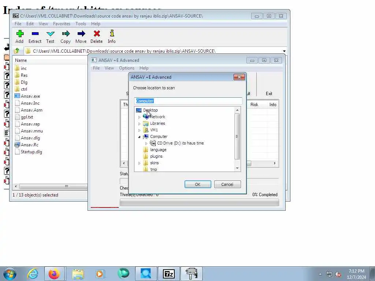Select the CD Drive (D:) icon
Screen dimensions: 375x281
[153, 143]
